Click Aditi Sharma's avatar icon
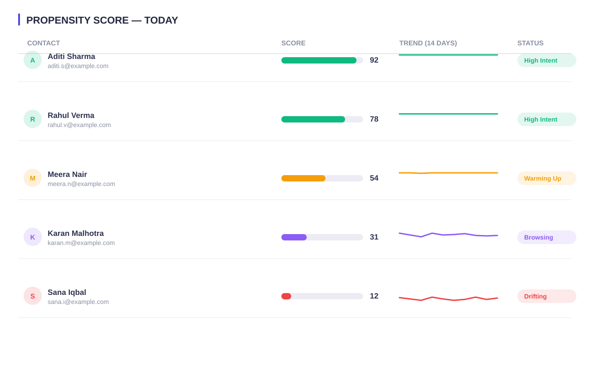Image resolution: width=590 pixels, height=372 pixels. (x=33, y=60)
